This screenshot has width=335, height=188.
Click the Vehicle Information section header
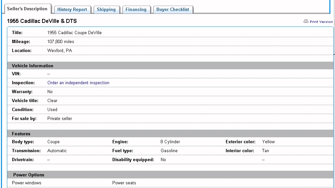point(170,66)
